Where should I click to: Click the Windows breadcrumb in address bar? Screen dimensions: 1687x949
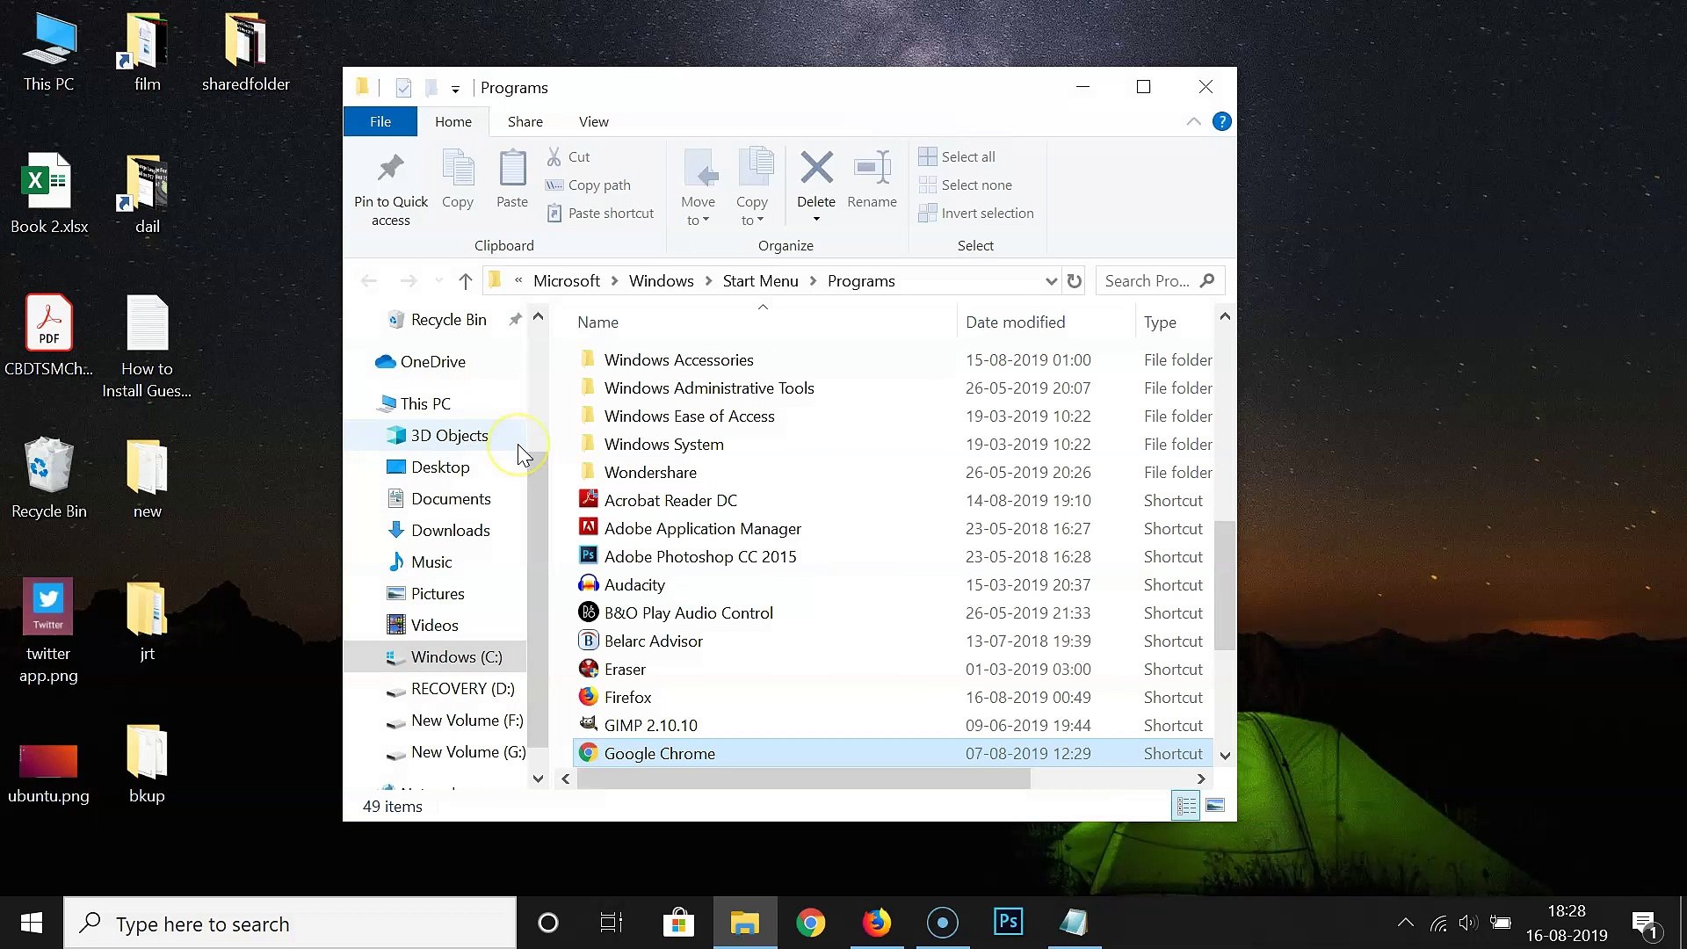661,281
